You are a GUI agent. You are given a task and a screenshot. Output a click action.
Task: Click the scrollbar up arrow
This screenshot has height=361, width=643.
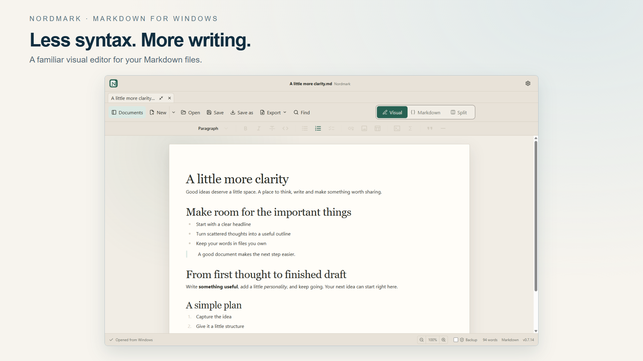tap(536, 138)
